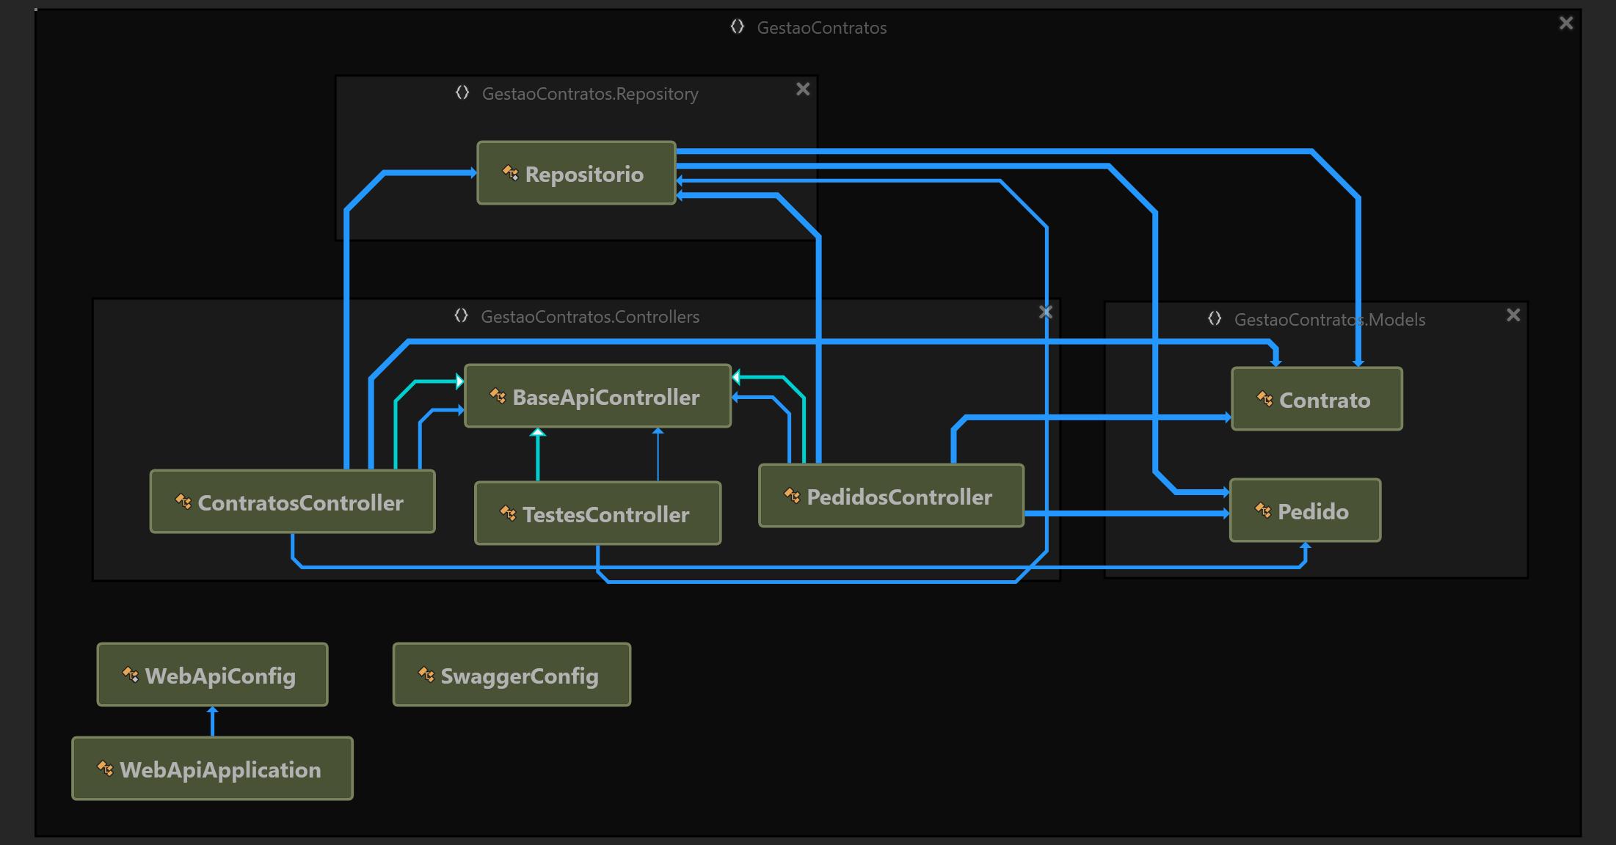Click the GestaoContratos.Repository group title
This screenshot has height=845, width=1616.
click(x=590, y=94)
